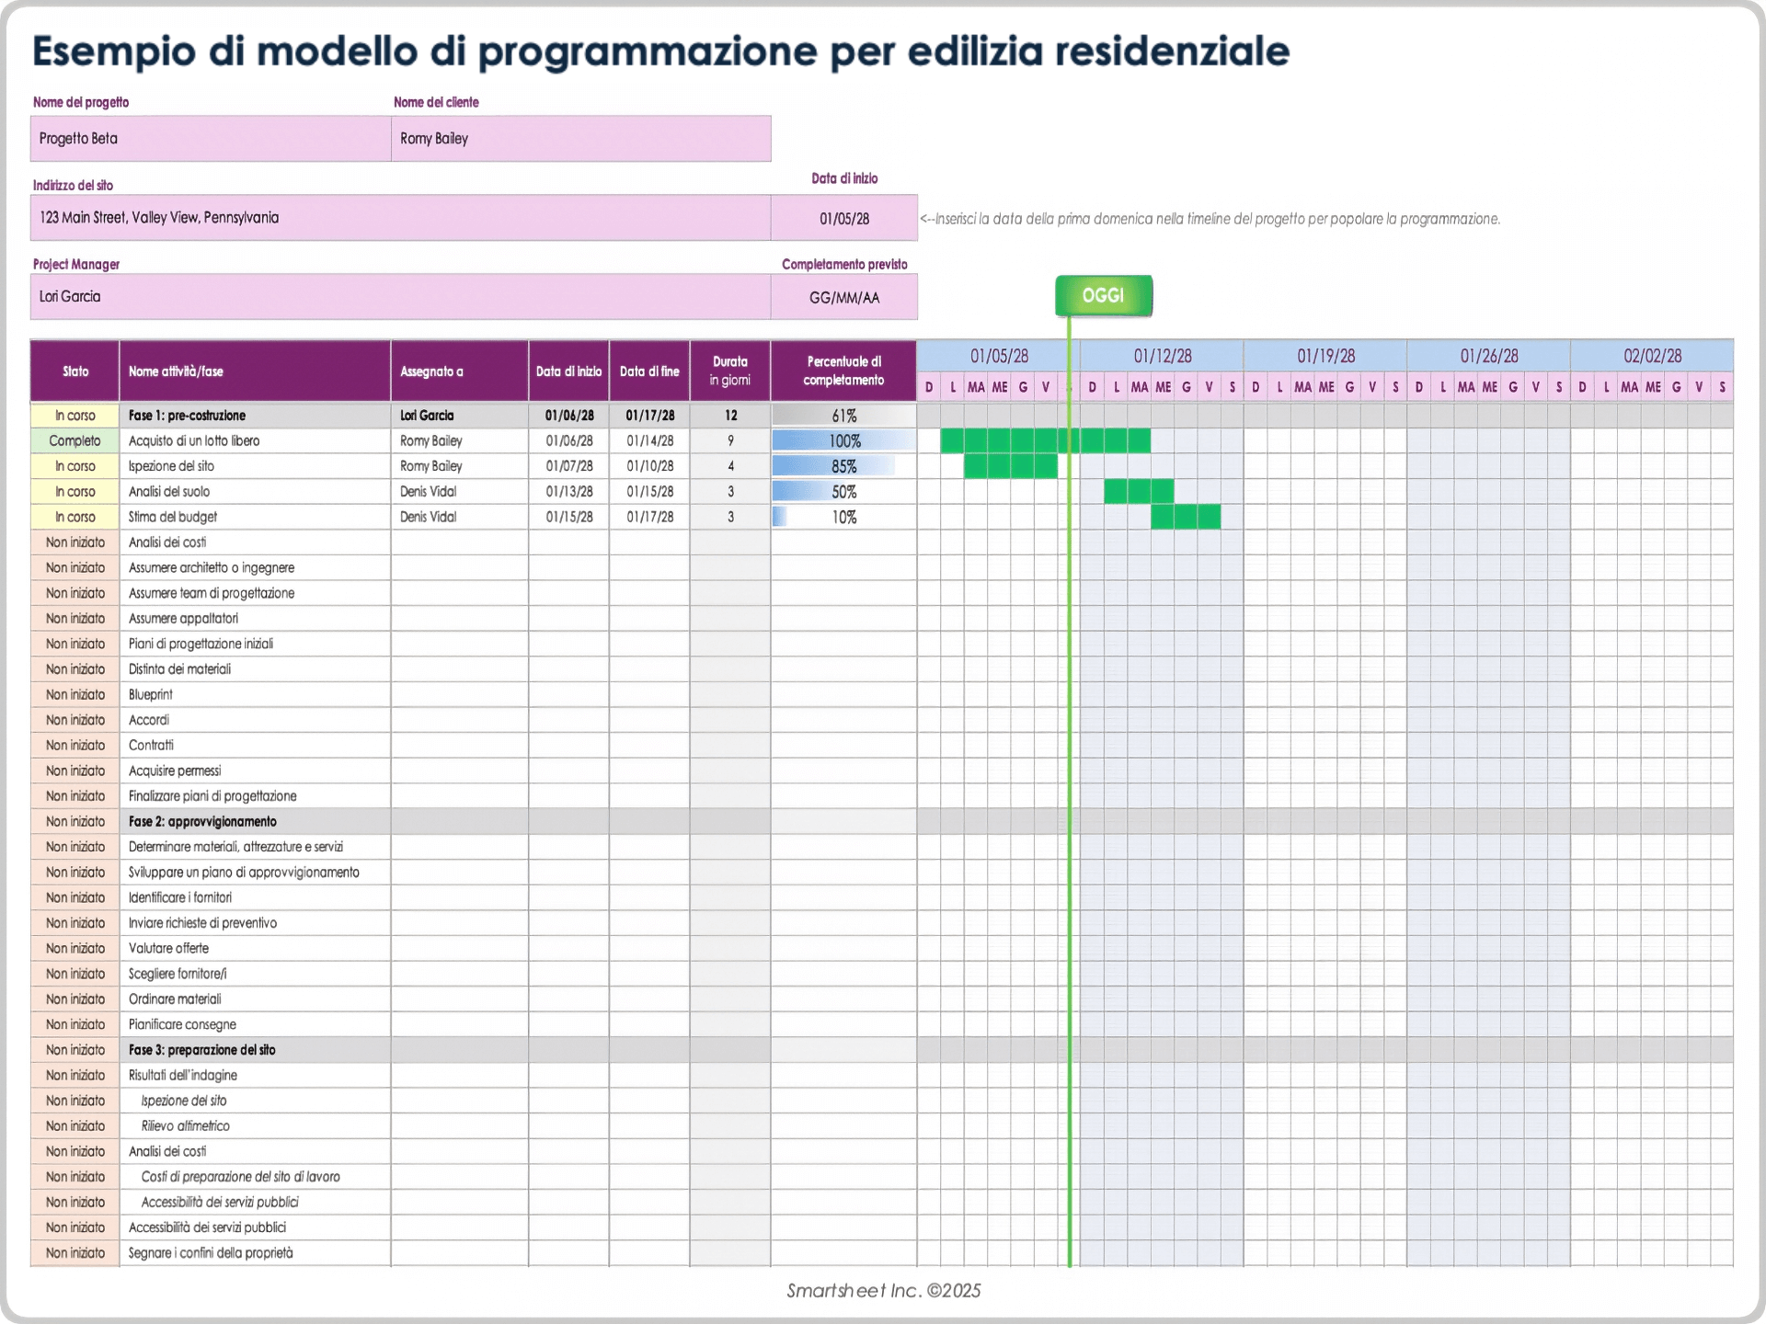Click duration value 9 for Acquisto lotto
The width and height of the screenshot is (1766, 1324).
730,441
